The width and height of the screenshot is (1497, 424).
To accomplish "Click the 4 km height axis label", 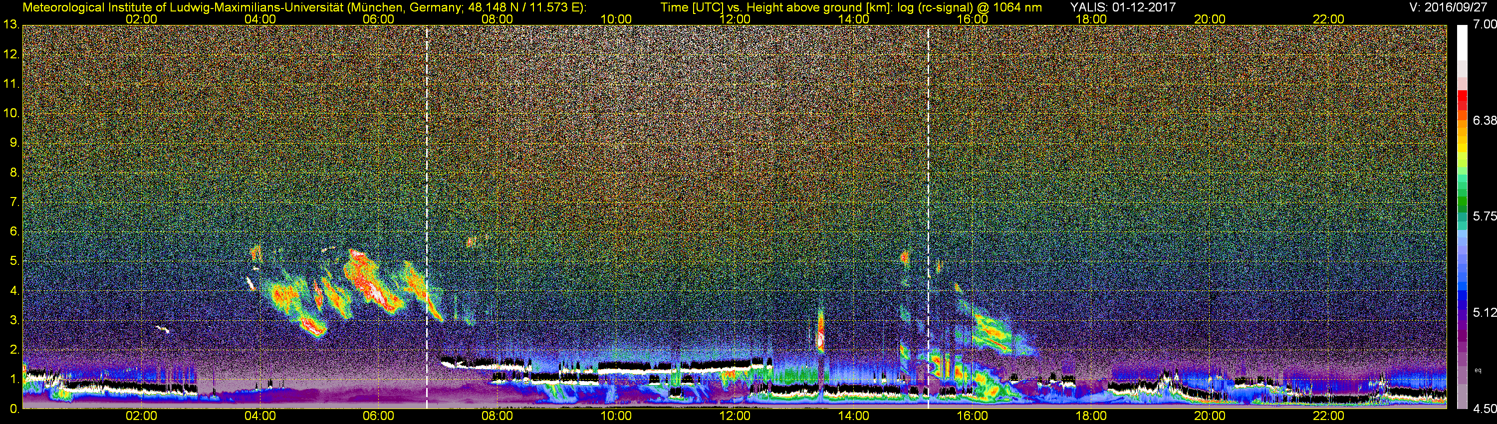I will [14, 290].
